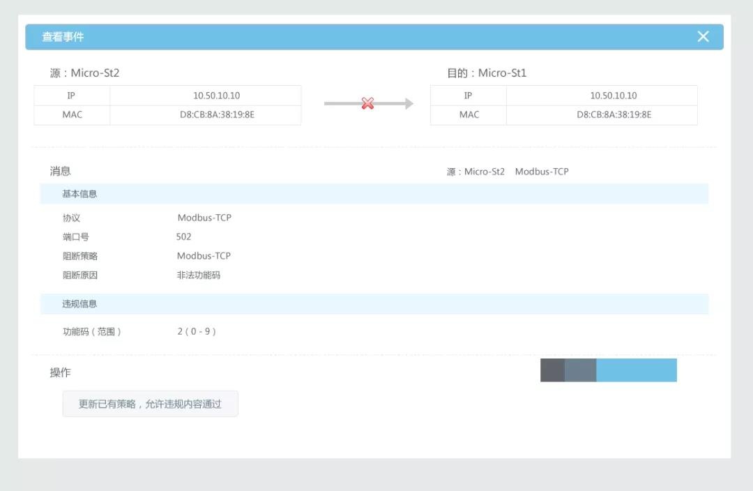Click the 目的：Micro-St1 heading
The image size is (753, 491).
487,73
